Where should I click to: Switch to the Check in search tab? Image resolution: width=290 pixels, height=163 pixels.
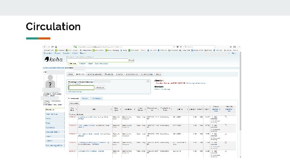[82, 64]
